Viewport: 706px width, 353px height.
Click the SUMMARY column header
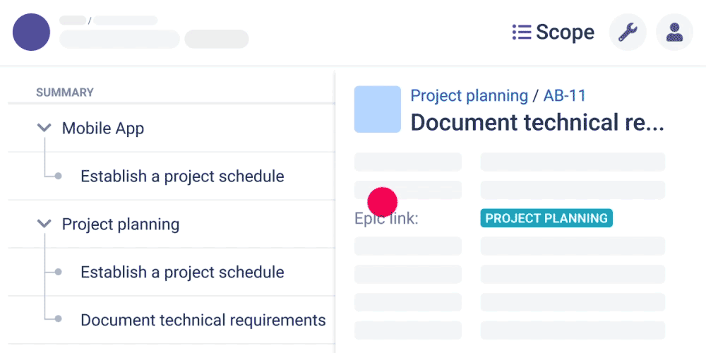click(65, 92)
